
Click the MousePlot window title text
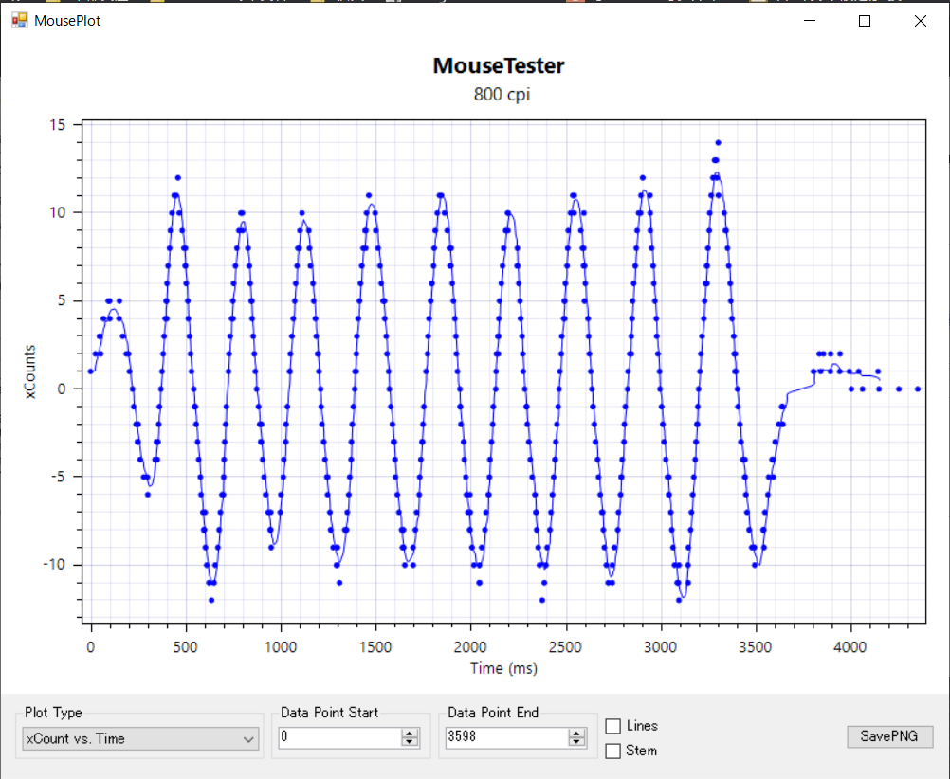(67, 21)
